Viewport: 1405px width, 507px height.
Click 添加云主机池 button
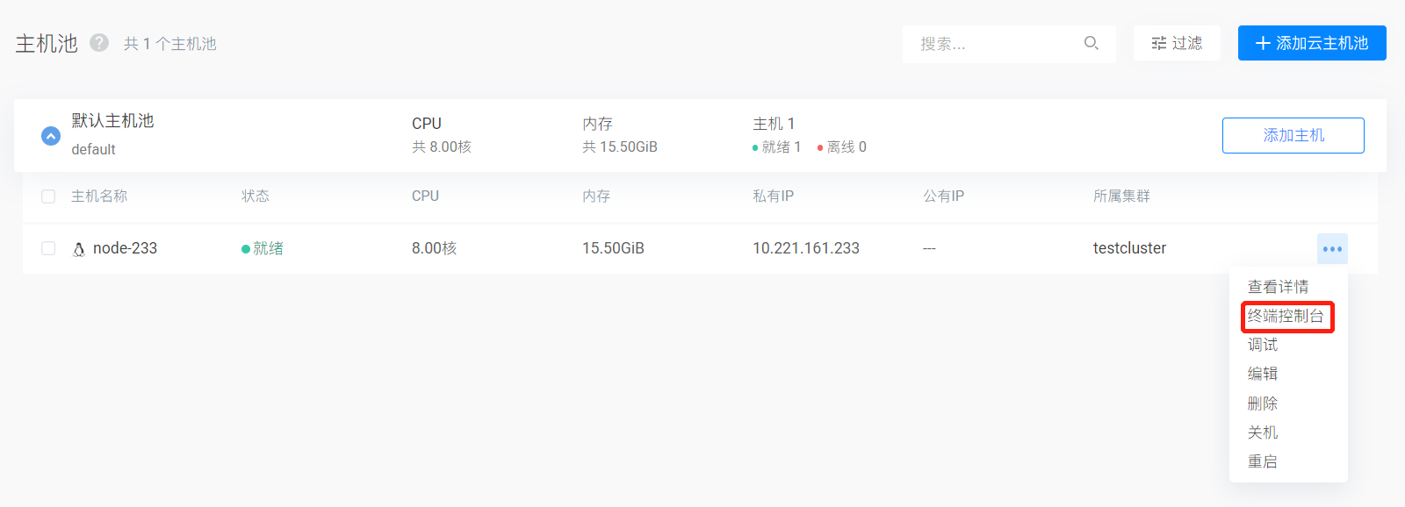click(1312, 43)
